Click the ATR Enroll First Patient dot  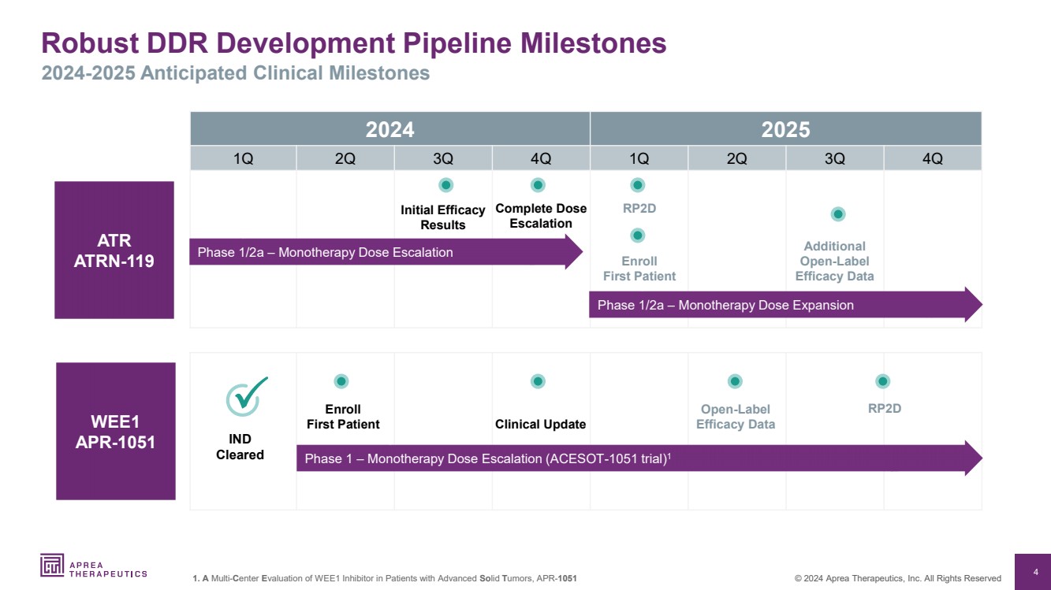[x=638, y=236]
